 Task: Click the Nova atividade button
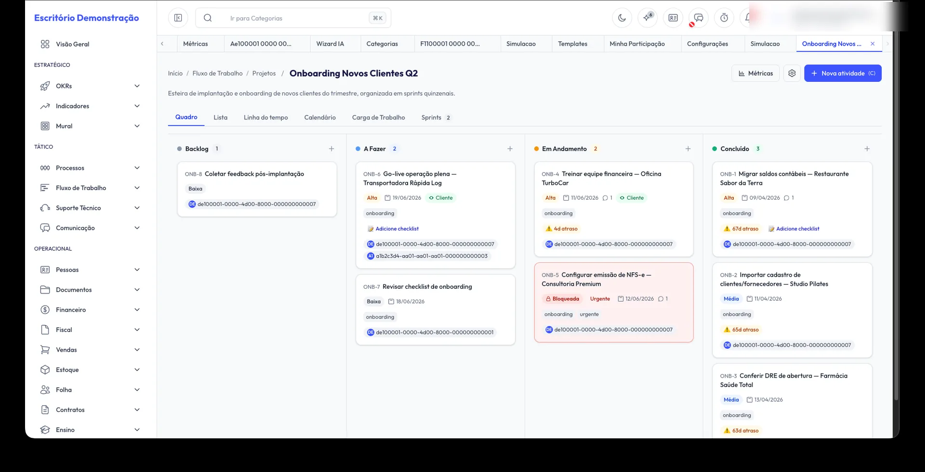(843, 74)
